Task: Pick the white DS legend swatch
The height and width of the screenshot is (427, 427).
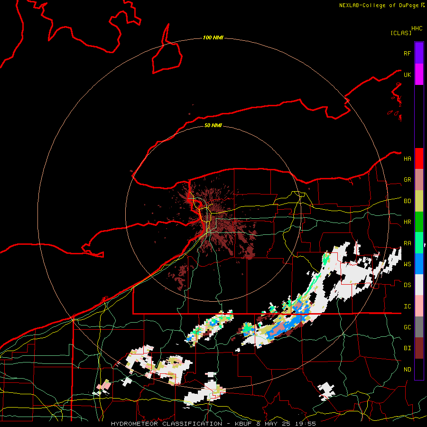Action: pyautogui.click(x=419, y=285)
